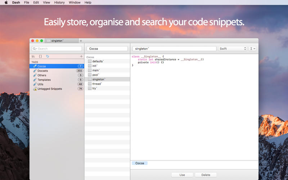
Task: Select the blue tags icon in sidebar
Action: coord(48,57)
